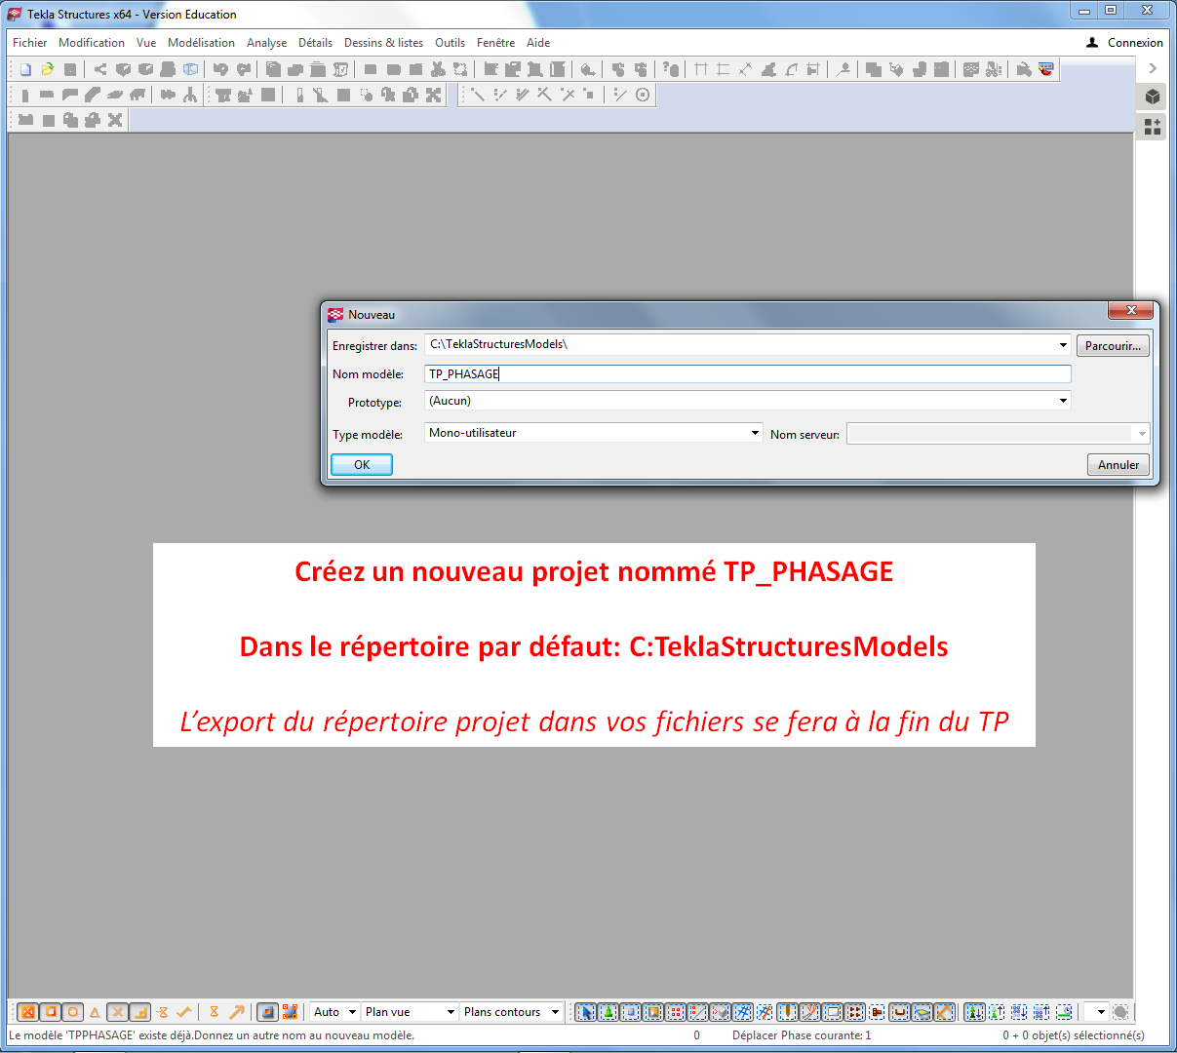Toggle the circle center-point snap switch
This screenshot has width=1177, height=1053.
click(72, 1012)
